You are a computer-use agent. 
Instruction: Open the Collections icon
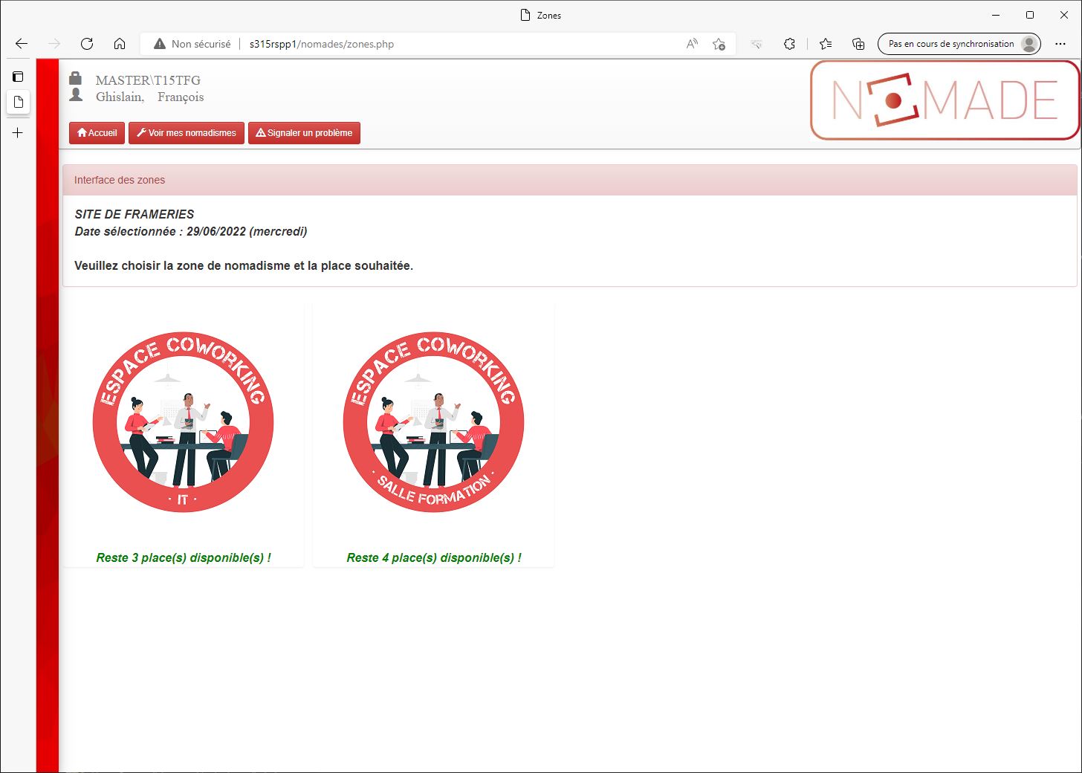pos(858,44)
